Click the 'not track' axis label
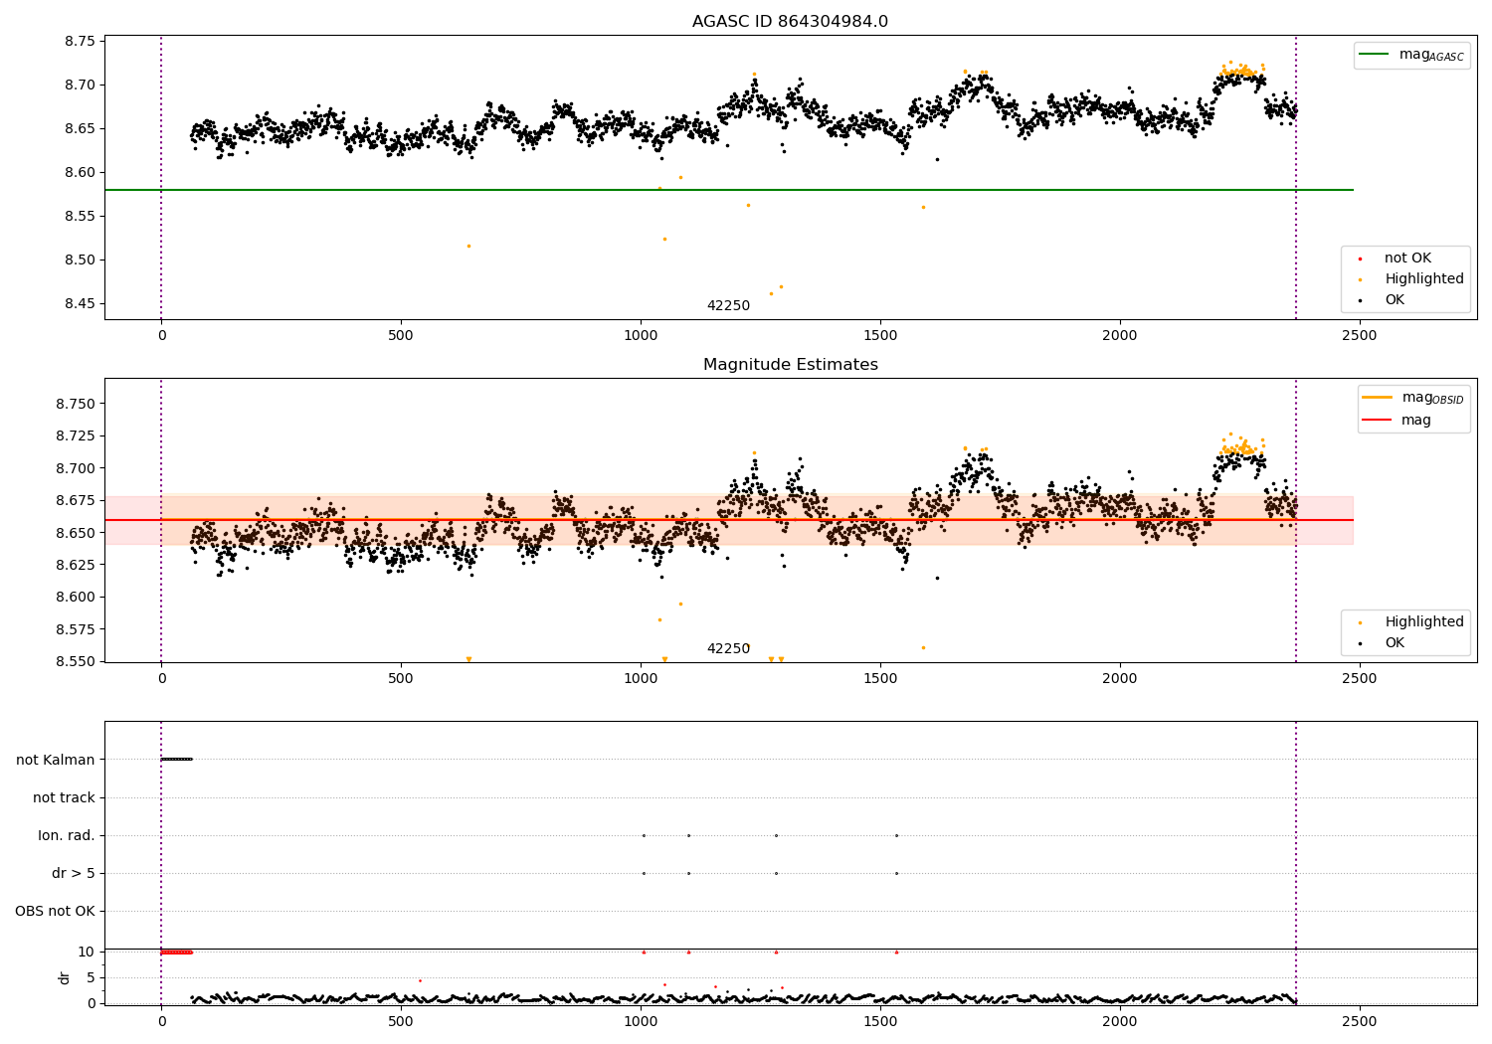Viewport: 1492px width, 1044px height. coord(64,797)
